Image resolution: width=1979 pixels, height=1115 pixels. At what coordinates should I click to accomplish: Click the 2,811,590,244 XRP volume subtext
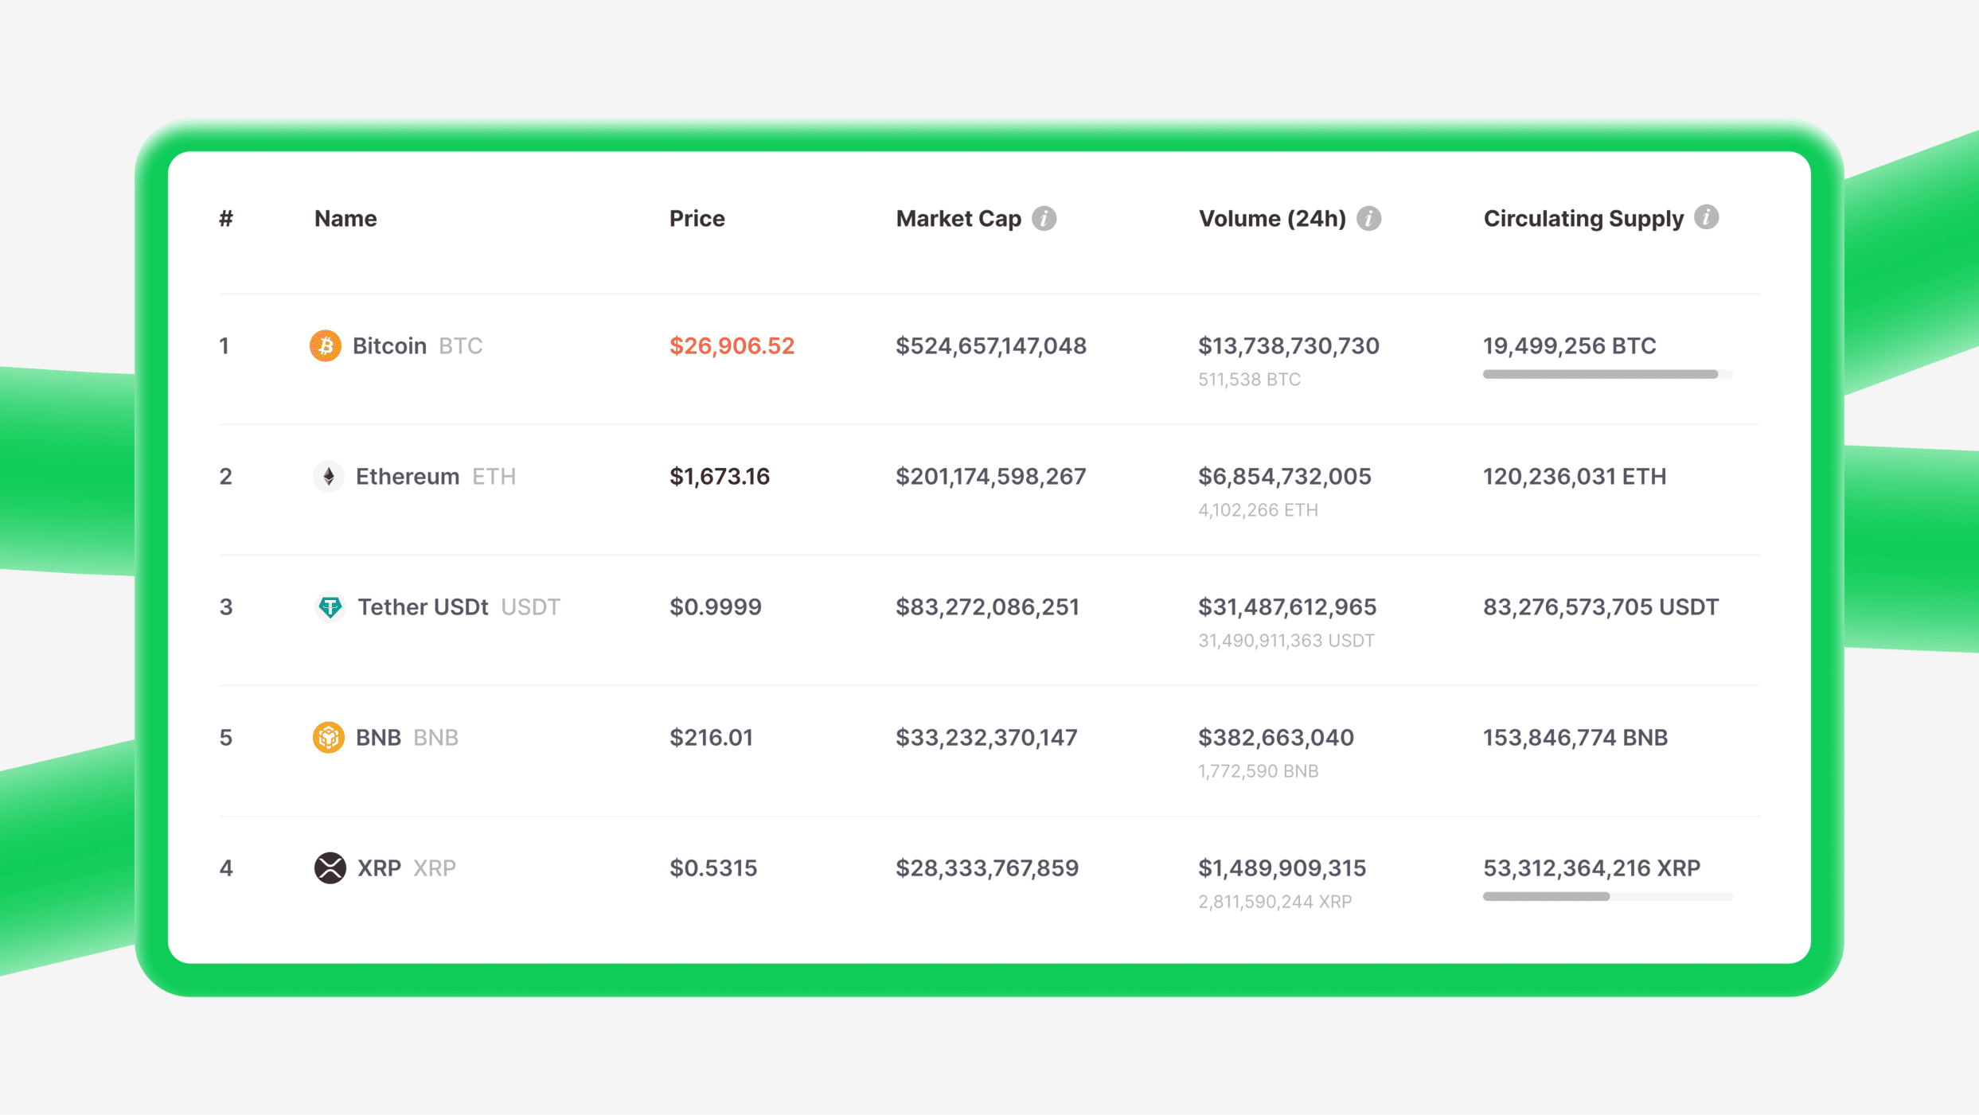(x=1275, y=902)
